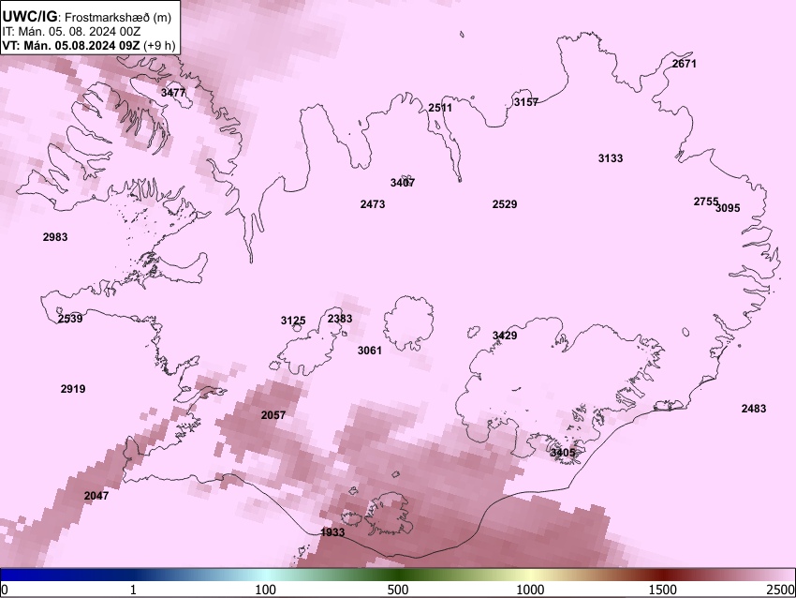Click the 3061 freezing level value
The width and height of the screenshot is (796, 598).
[x=370, y=350]
